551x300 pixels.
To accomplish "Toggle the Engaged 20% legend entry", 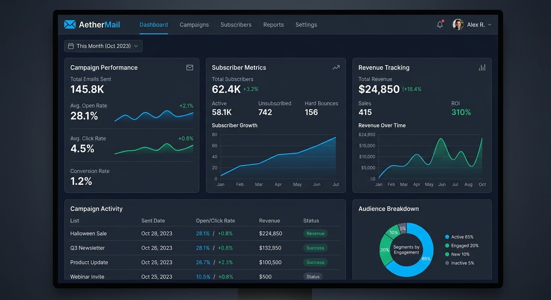I will (464, 245).
